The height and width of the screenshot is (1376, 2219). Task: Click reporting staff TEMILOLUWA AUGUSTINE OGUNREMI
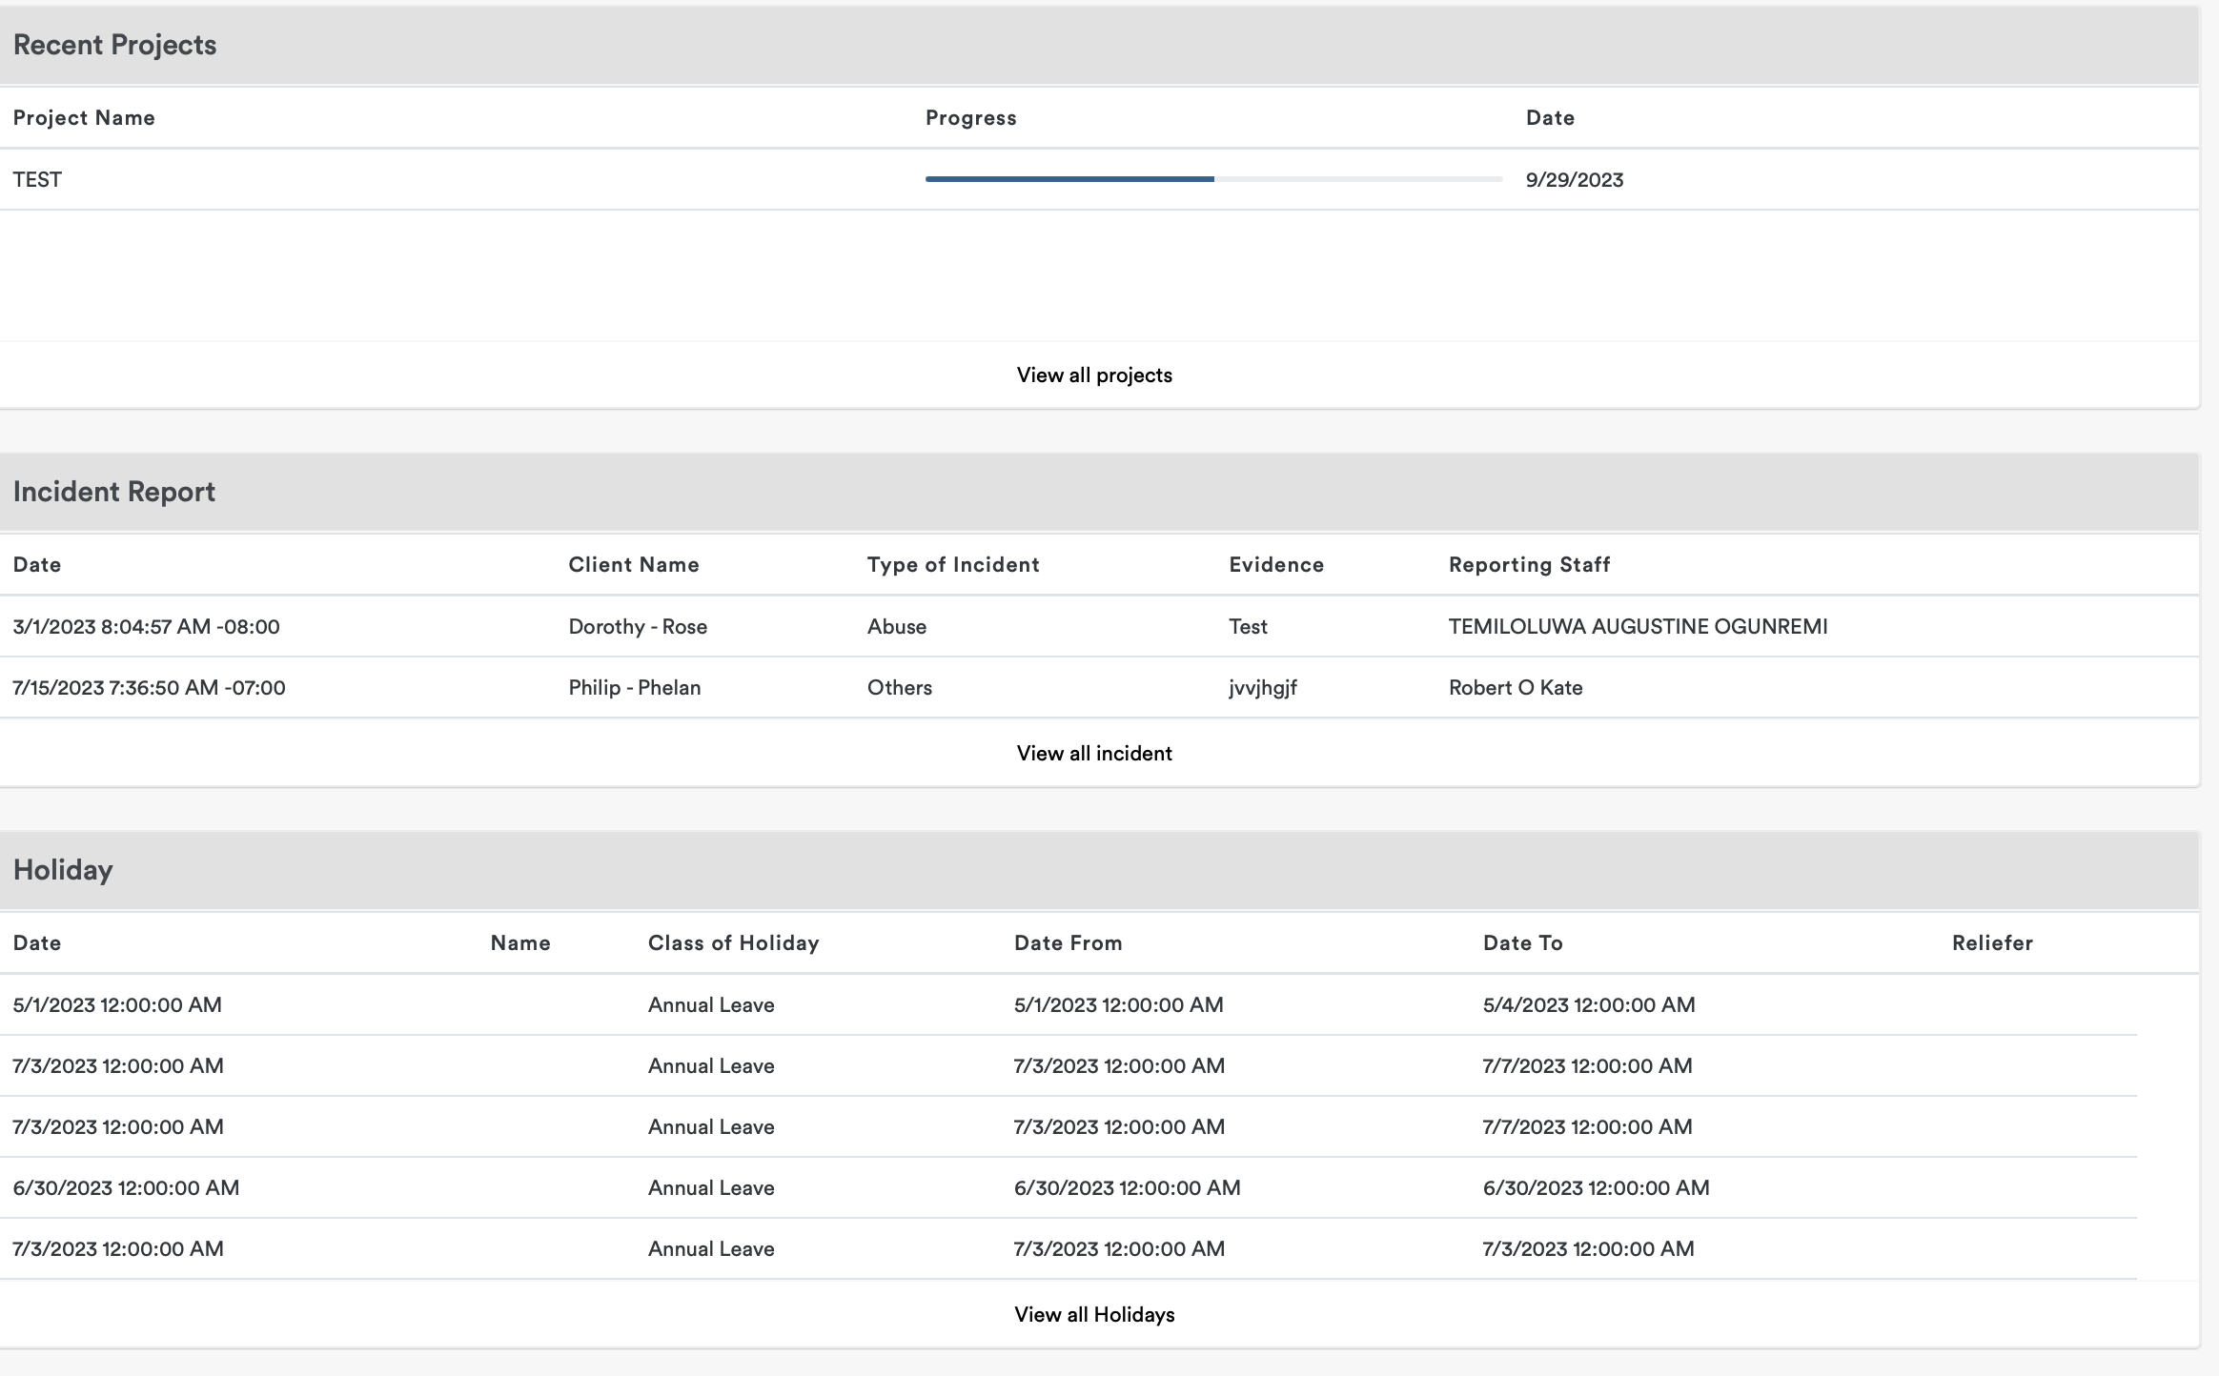click(x=1638, y=627)
